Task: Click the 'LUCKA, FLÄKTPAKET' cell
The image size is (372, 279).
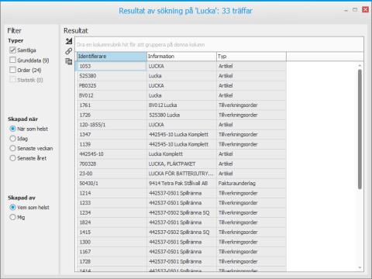Action: 181,164
